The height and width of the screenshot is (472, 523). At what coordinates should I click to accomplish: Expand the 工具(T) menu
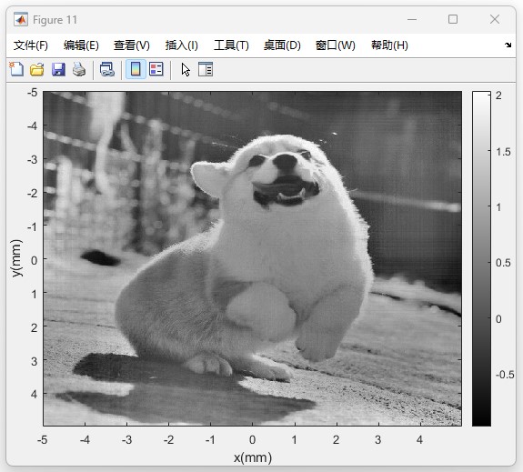click(231, 45)
